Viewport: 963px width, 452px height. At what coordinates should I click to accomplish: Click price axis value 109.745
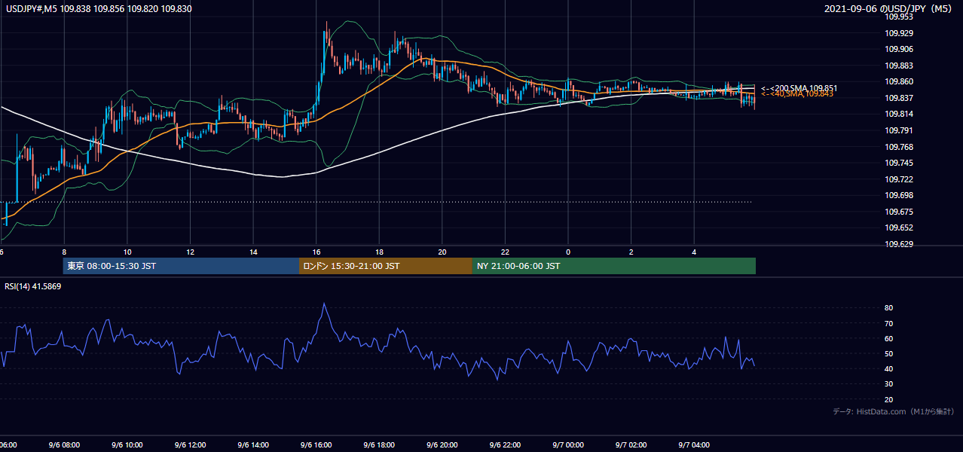point(899,163)
